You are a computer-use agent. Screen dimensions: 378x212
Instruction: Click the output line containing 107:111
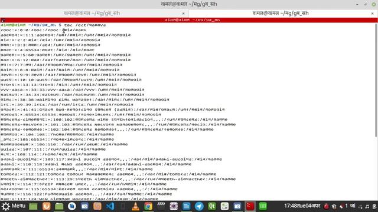coord(53,149)
